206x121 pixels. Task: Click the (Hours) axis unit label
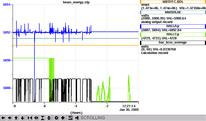76,113
